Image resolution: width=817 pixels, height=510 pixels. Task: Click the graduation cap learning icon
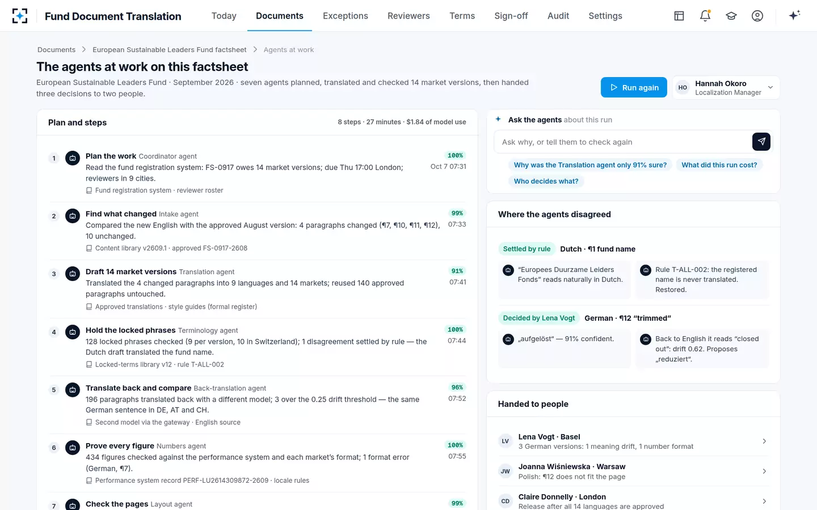pos(731,16)
